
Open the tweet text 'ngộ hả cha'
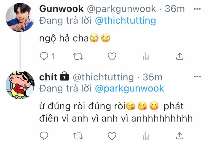[64, 39]
